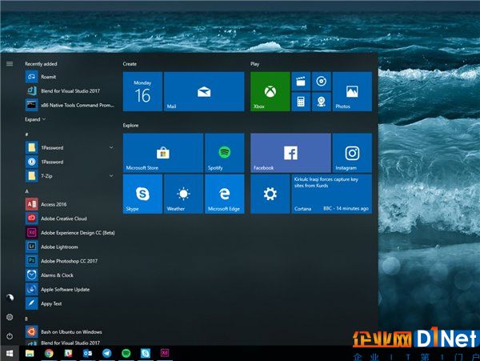Viewport: 480px width, 361px height.
Task: Click the Explore group header
Action: 130,125
